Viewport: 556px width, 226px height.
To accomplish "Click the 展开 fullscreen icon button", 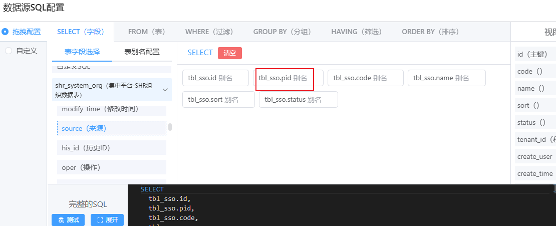I will click(100, 220).
